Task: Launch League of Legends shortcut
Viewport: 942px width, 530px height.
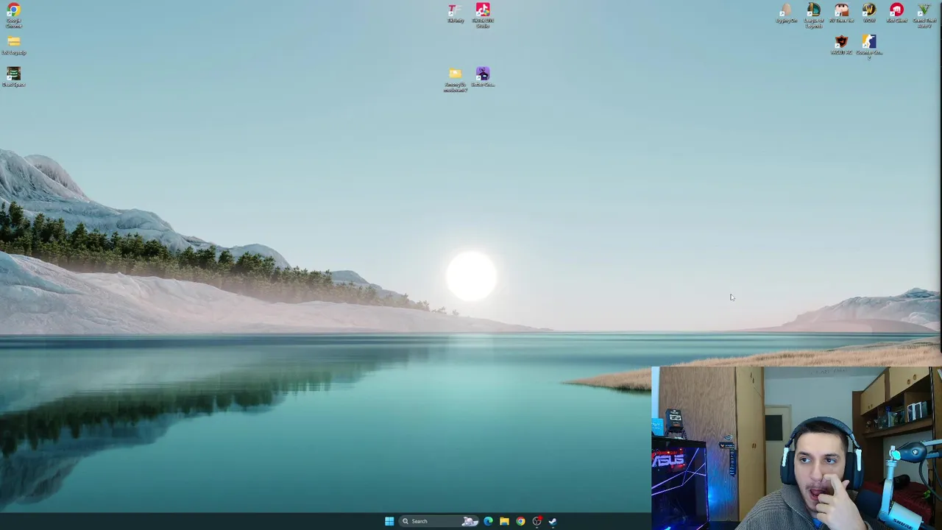Action: coord(813,15)
